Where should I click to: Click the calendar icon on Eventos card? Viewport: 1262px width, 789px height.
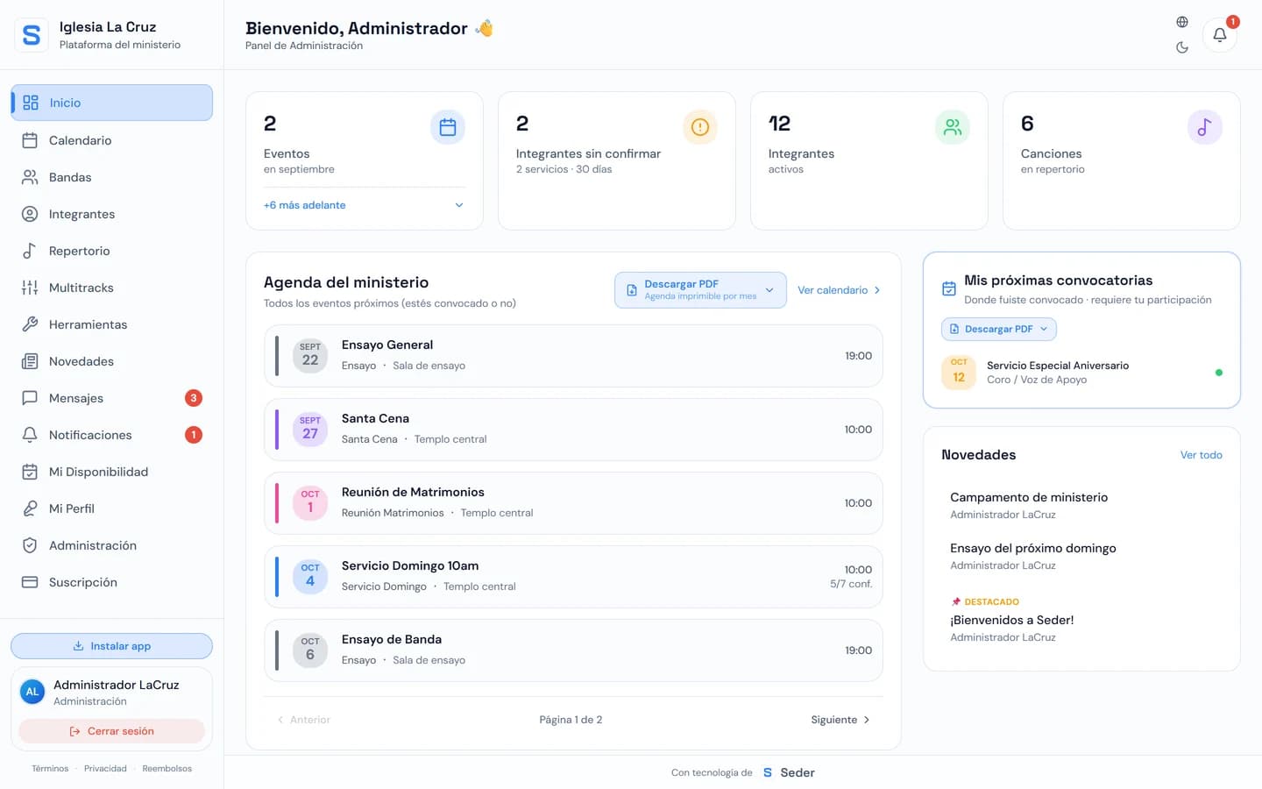pyautogui.click(x=448, y=127)
